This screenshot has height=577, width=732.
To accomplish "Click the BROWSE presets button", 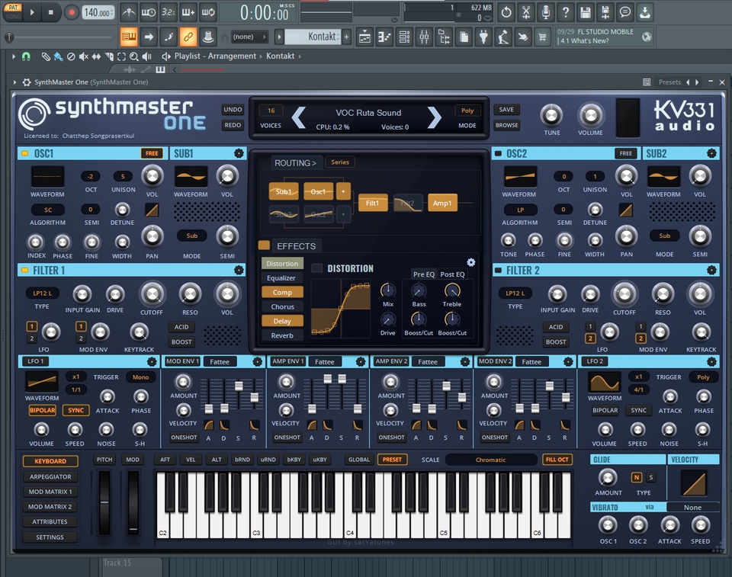I will click(x=506, y=125).
